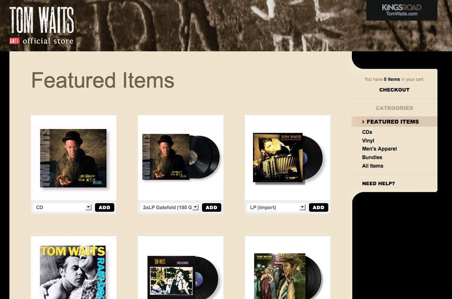Screen dimensions: 452x299
Task: View the Franks Wild Years vinyl image
Action: pos(287,158)
